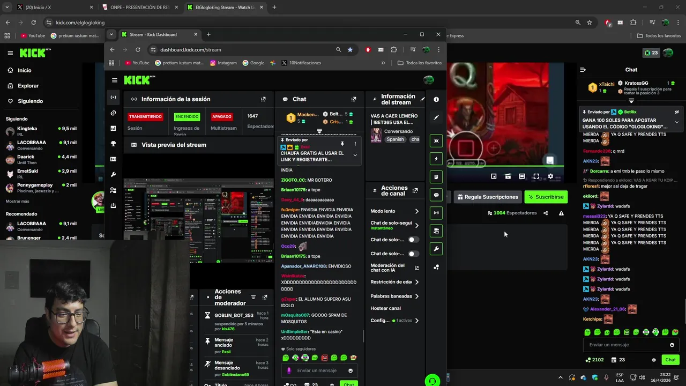
Task: Click the green Suscribirse button
Action: 546,197
